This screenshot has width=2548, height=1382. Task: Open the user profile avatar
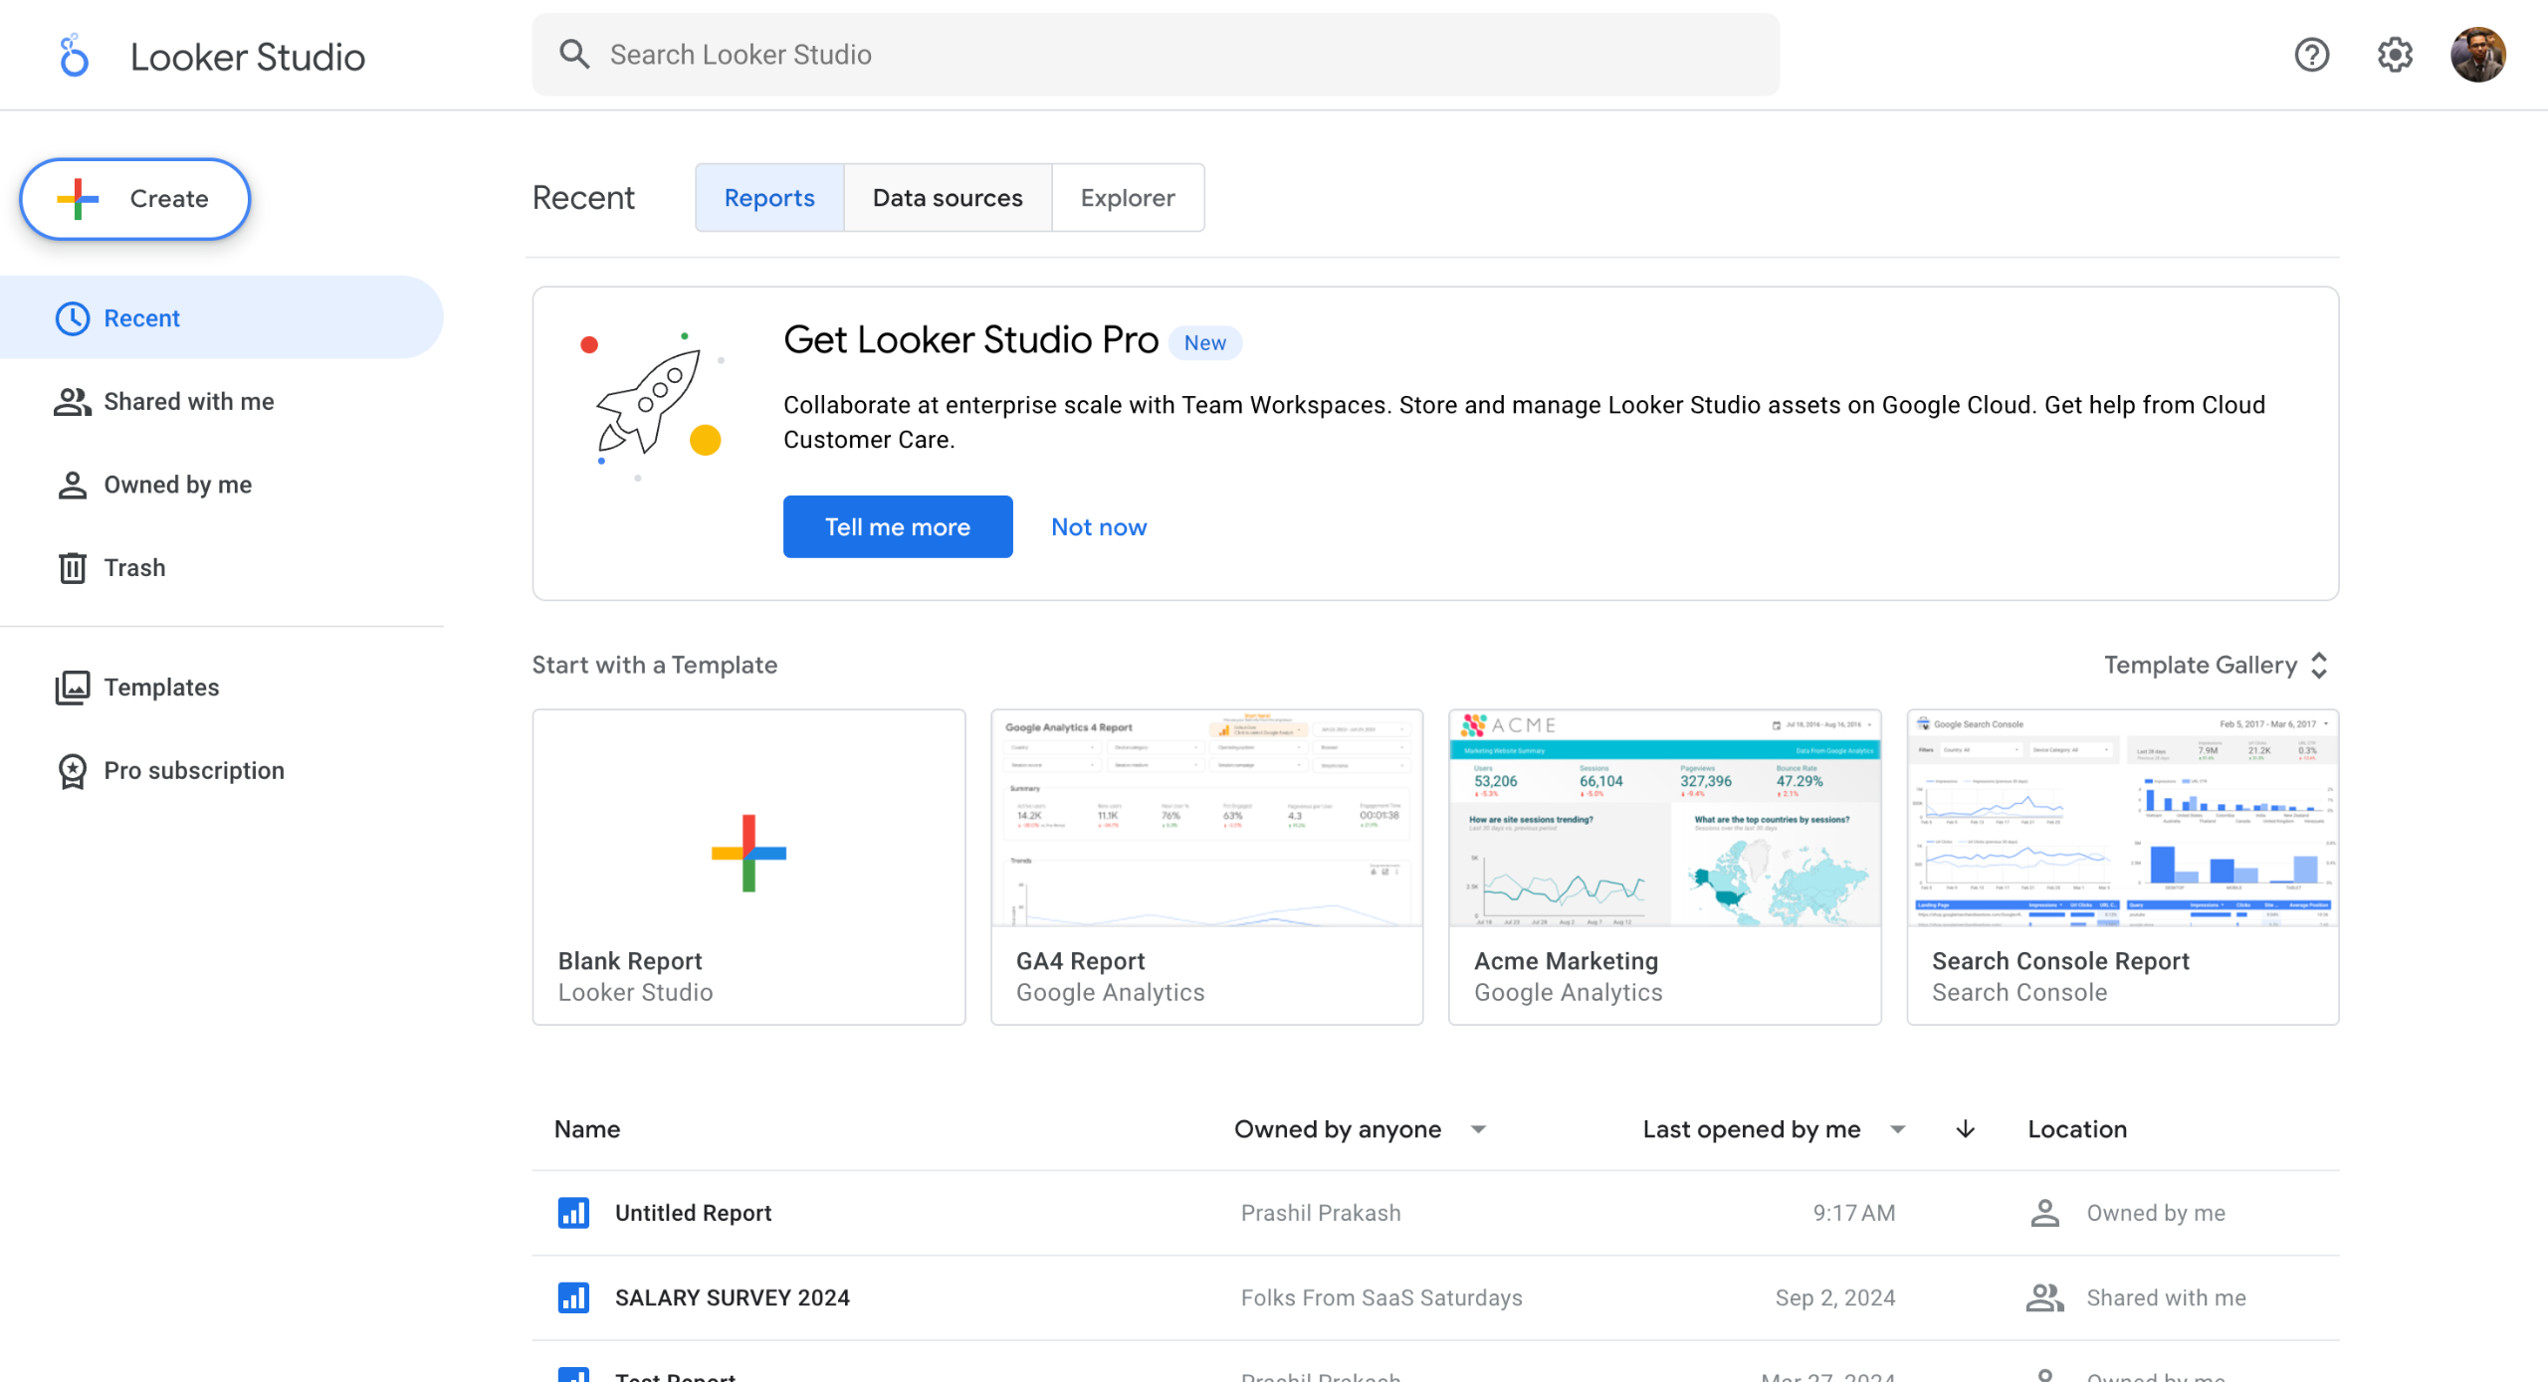click(x=2477, y=55)
